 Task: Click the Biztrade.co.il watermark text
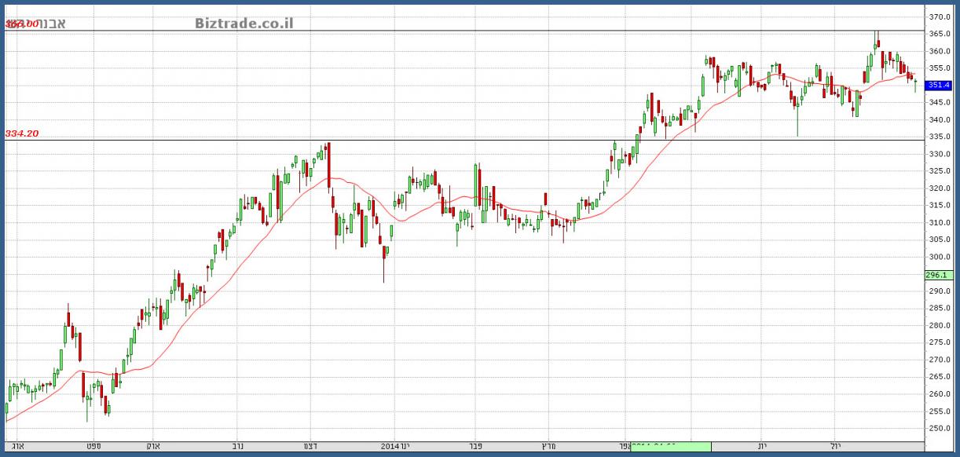pos(244,23)
